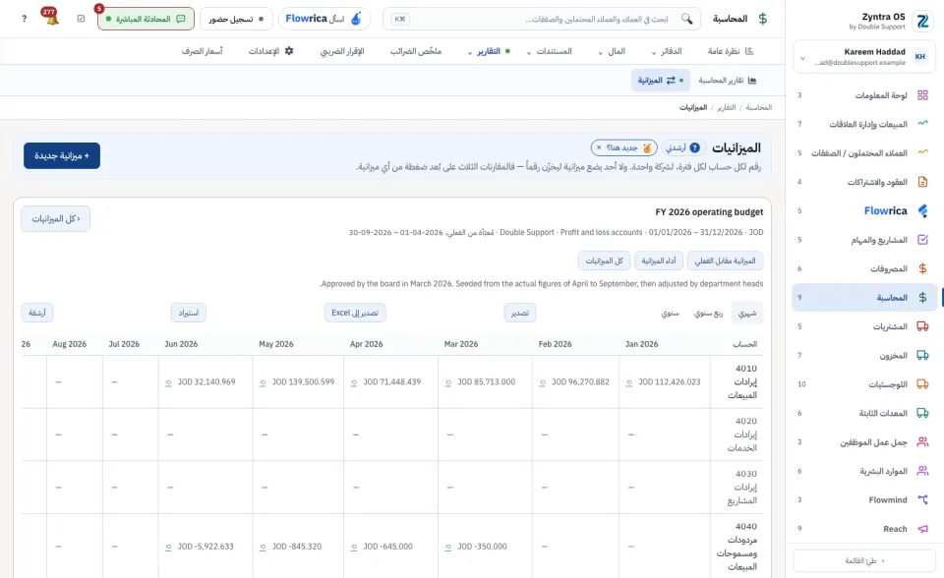Open Flowrica sidebar icon
Viewport: 944px width, 578px height.
(x=922, y=210)
